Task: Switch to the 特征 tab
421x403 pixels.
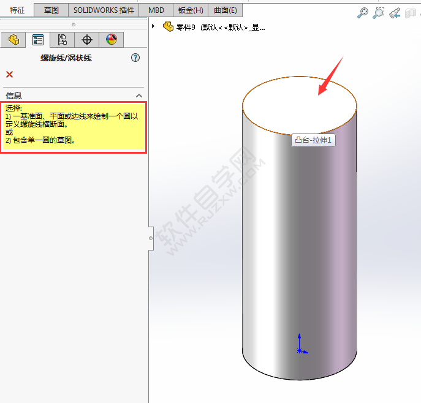Action: click(x=17, y=10)
